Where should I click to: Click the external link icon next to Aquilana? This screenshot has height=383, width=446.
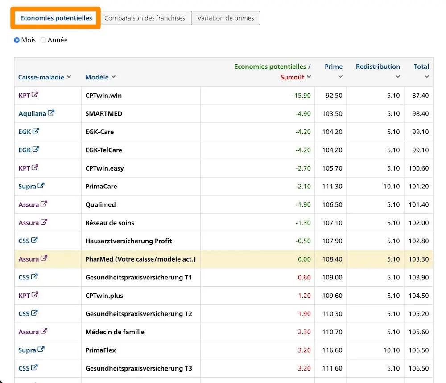51,113
